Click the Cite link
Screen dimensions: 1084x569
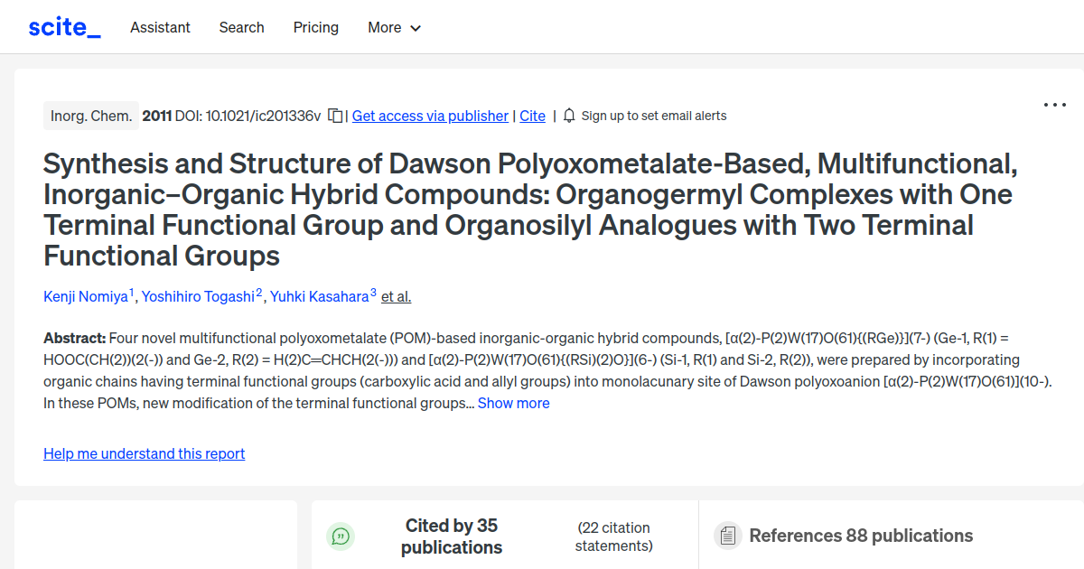point(532,116)
